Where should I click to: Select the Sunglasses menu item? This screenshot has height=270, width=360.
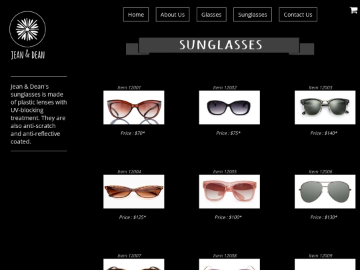click(253, 15)
